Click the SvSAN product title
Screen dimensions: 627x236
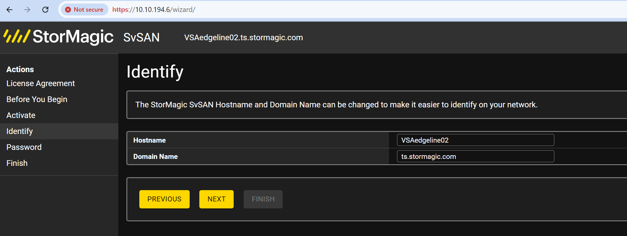point(141,38)
